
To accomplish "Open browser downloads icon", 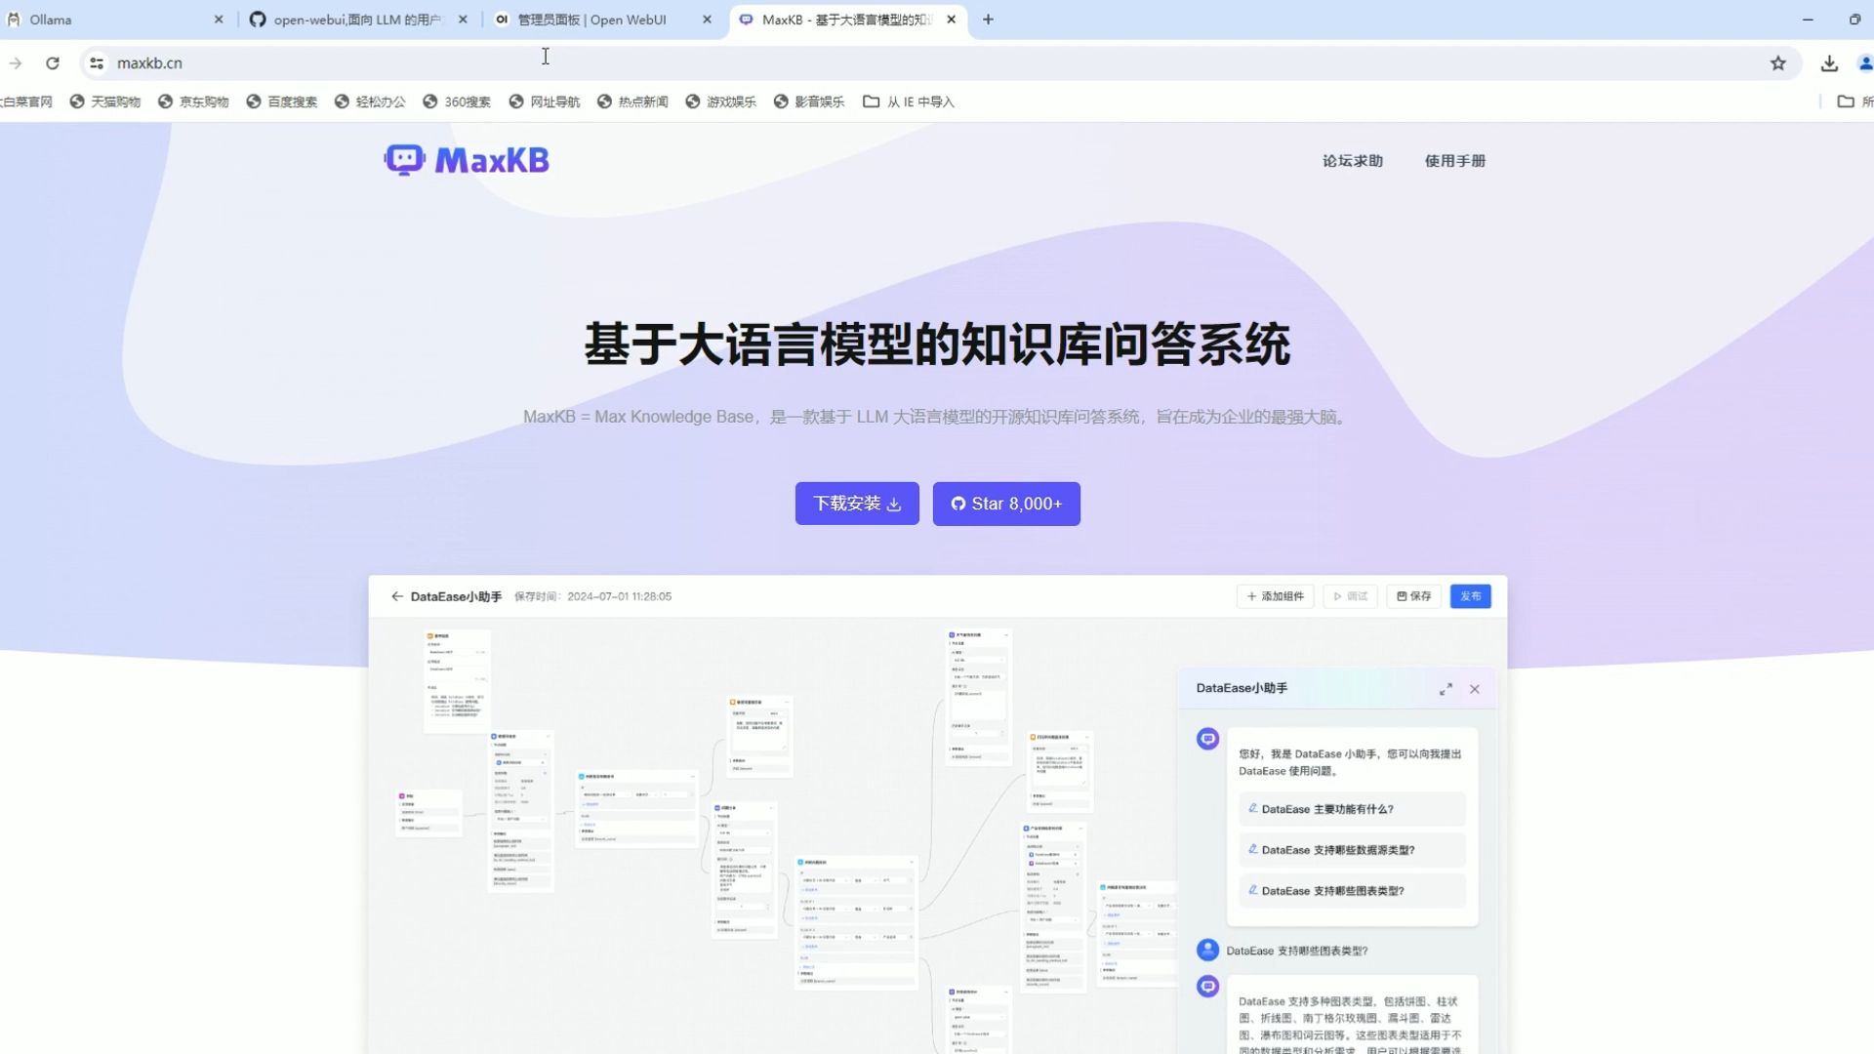I will pos(1829,63).
